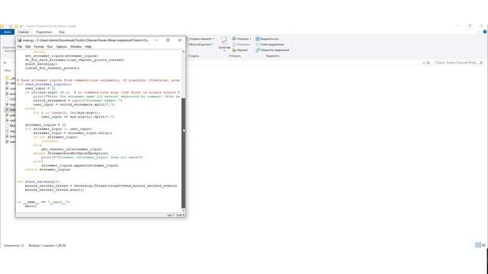This screenshot has width=488, height=274.
Task: Click the Файл tab in Explorer
Action: click(7, 32)
